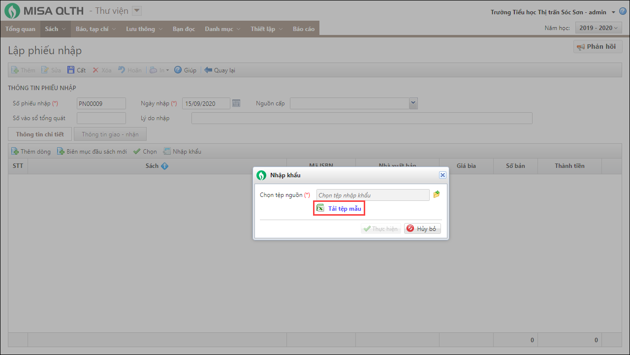Open the Báo cáo menu
The height and width of the screenshot is (355, 630).
pyautogui.click(x=304, y=29)
